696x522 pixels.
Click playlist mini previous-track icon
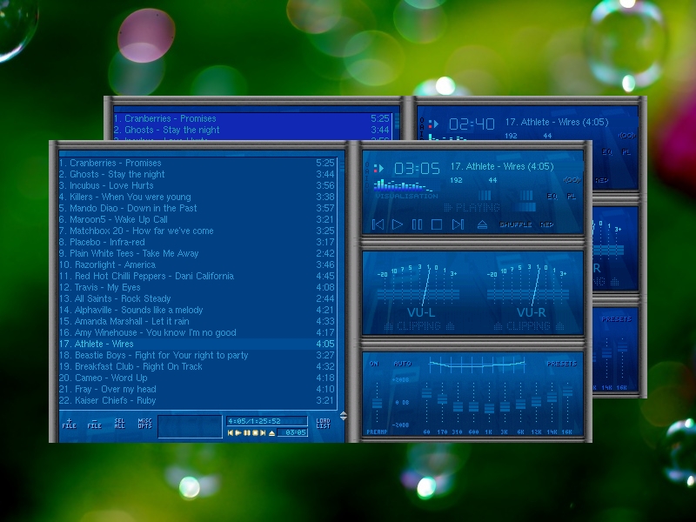[231, 432]
